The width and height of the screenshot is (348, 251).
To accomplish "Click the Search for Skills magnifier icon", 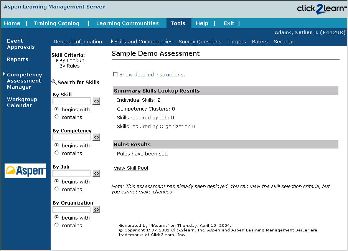I will tap(54, 82).
